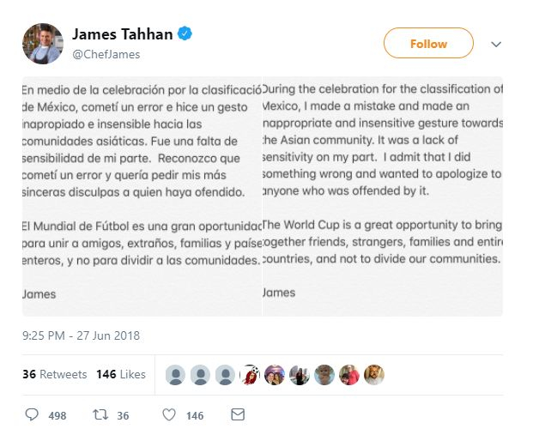Click the 9:25 PM tweet timestamp

coord(81,335)
